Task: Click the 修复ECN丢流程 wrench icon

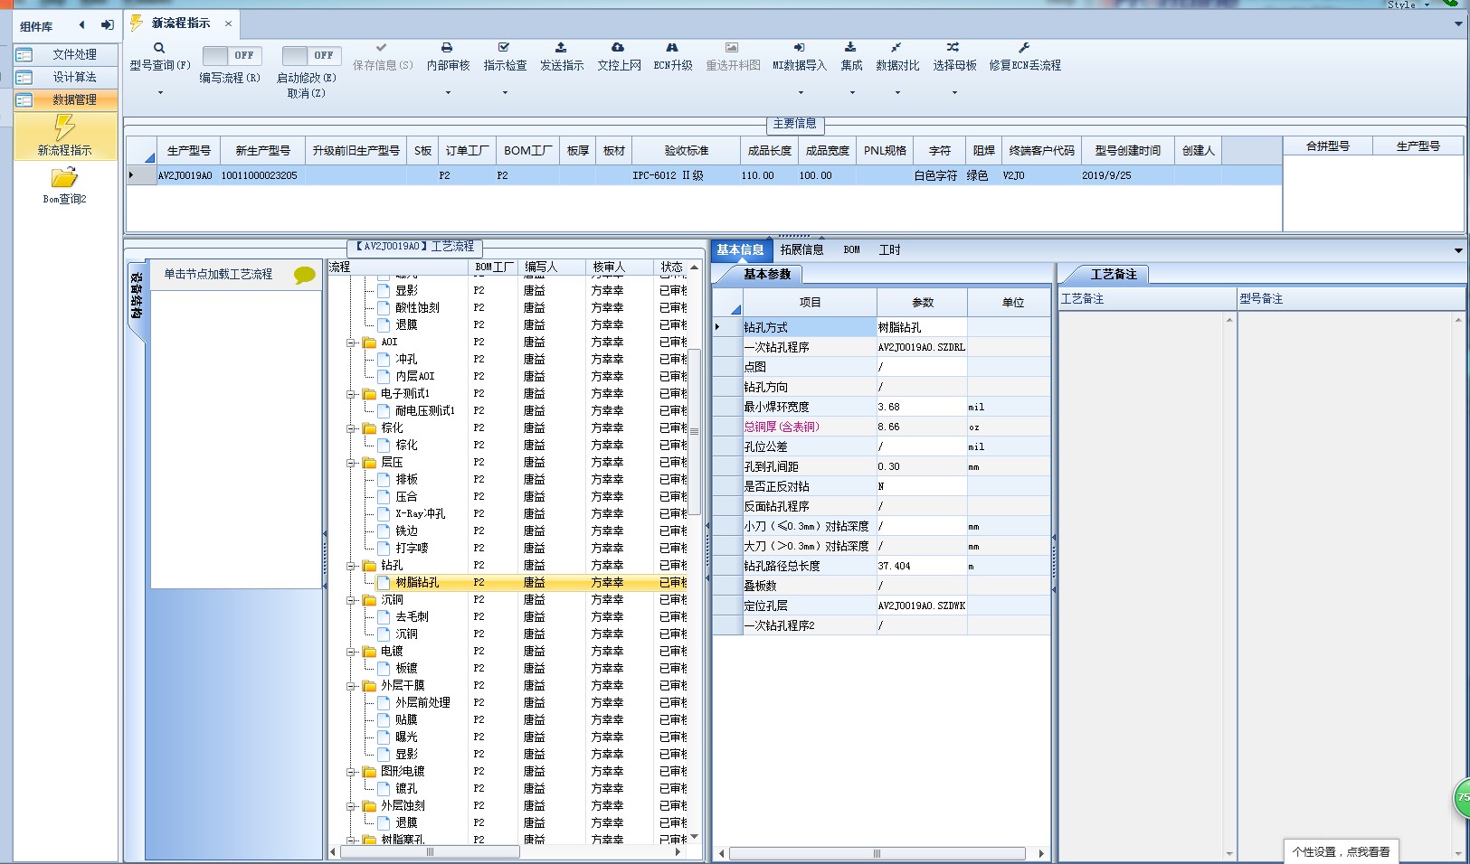Action: click(1024, 47)
